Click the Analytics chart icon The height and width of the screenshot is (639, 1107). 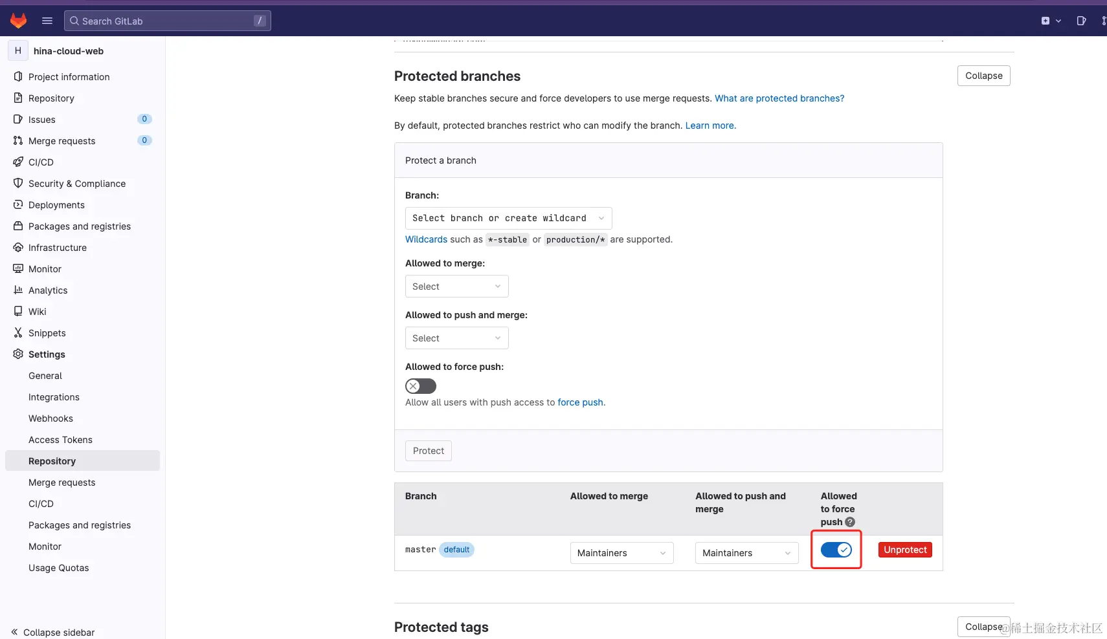click(18, 290)
